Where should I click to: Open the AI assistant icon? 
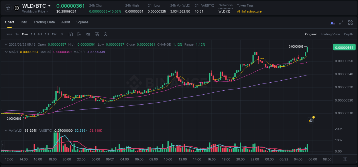coord(333,23)
